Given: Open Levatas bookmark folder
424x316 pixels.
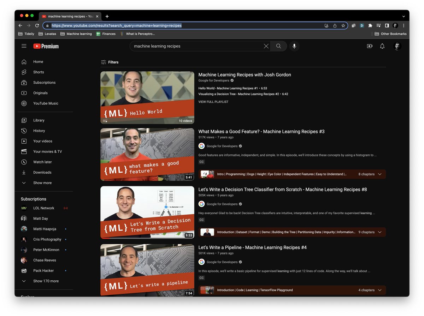Looking at the screenshot, I should tap(47, 34).
